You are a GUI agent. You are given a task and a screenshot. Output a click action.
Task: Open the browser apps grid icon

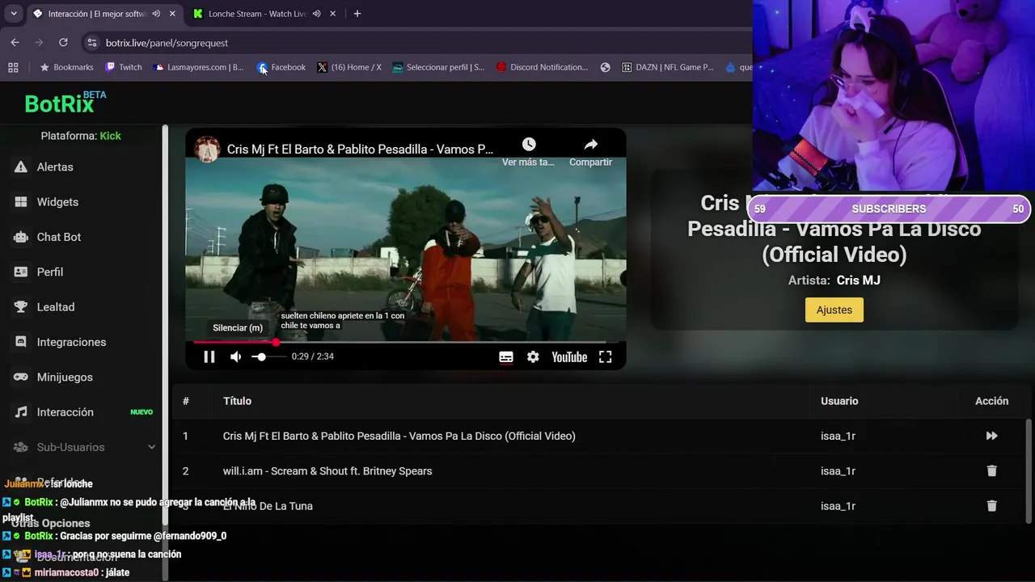[13, 67]
